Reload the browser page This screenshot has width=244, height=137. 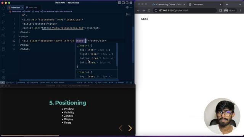point(149,10)
